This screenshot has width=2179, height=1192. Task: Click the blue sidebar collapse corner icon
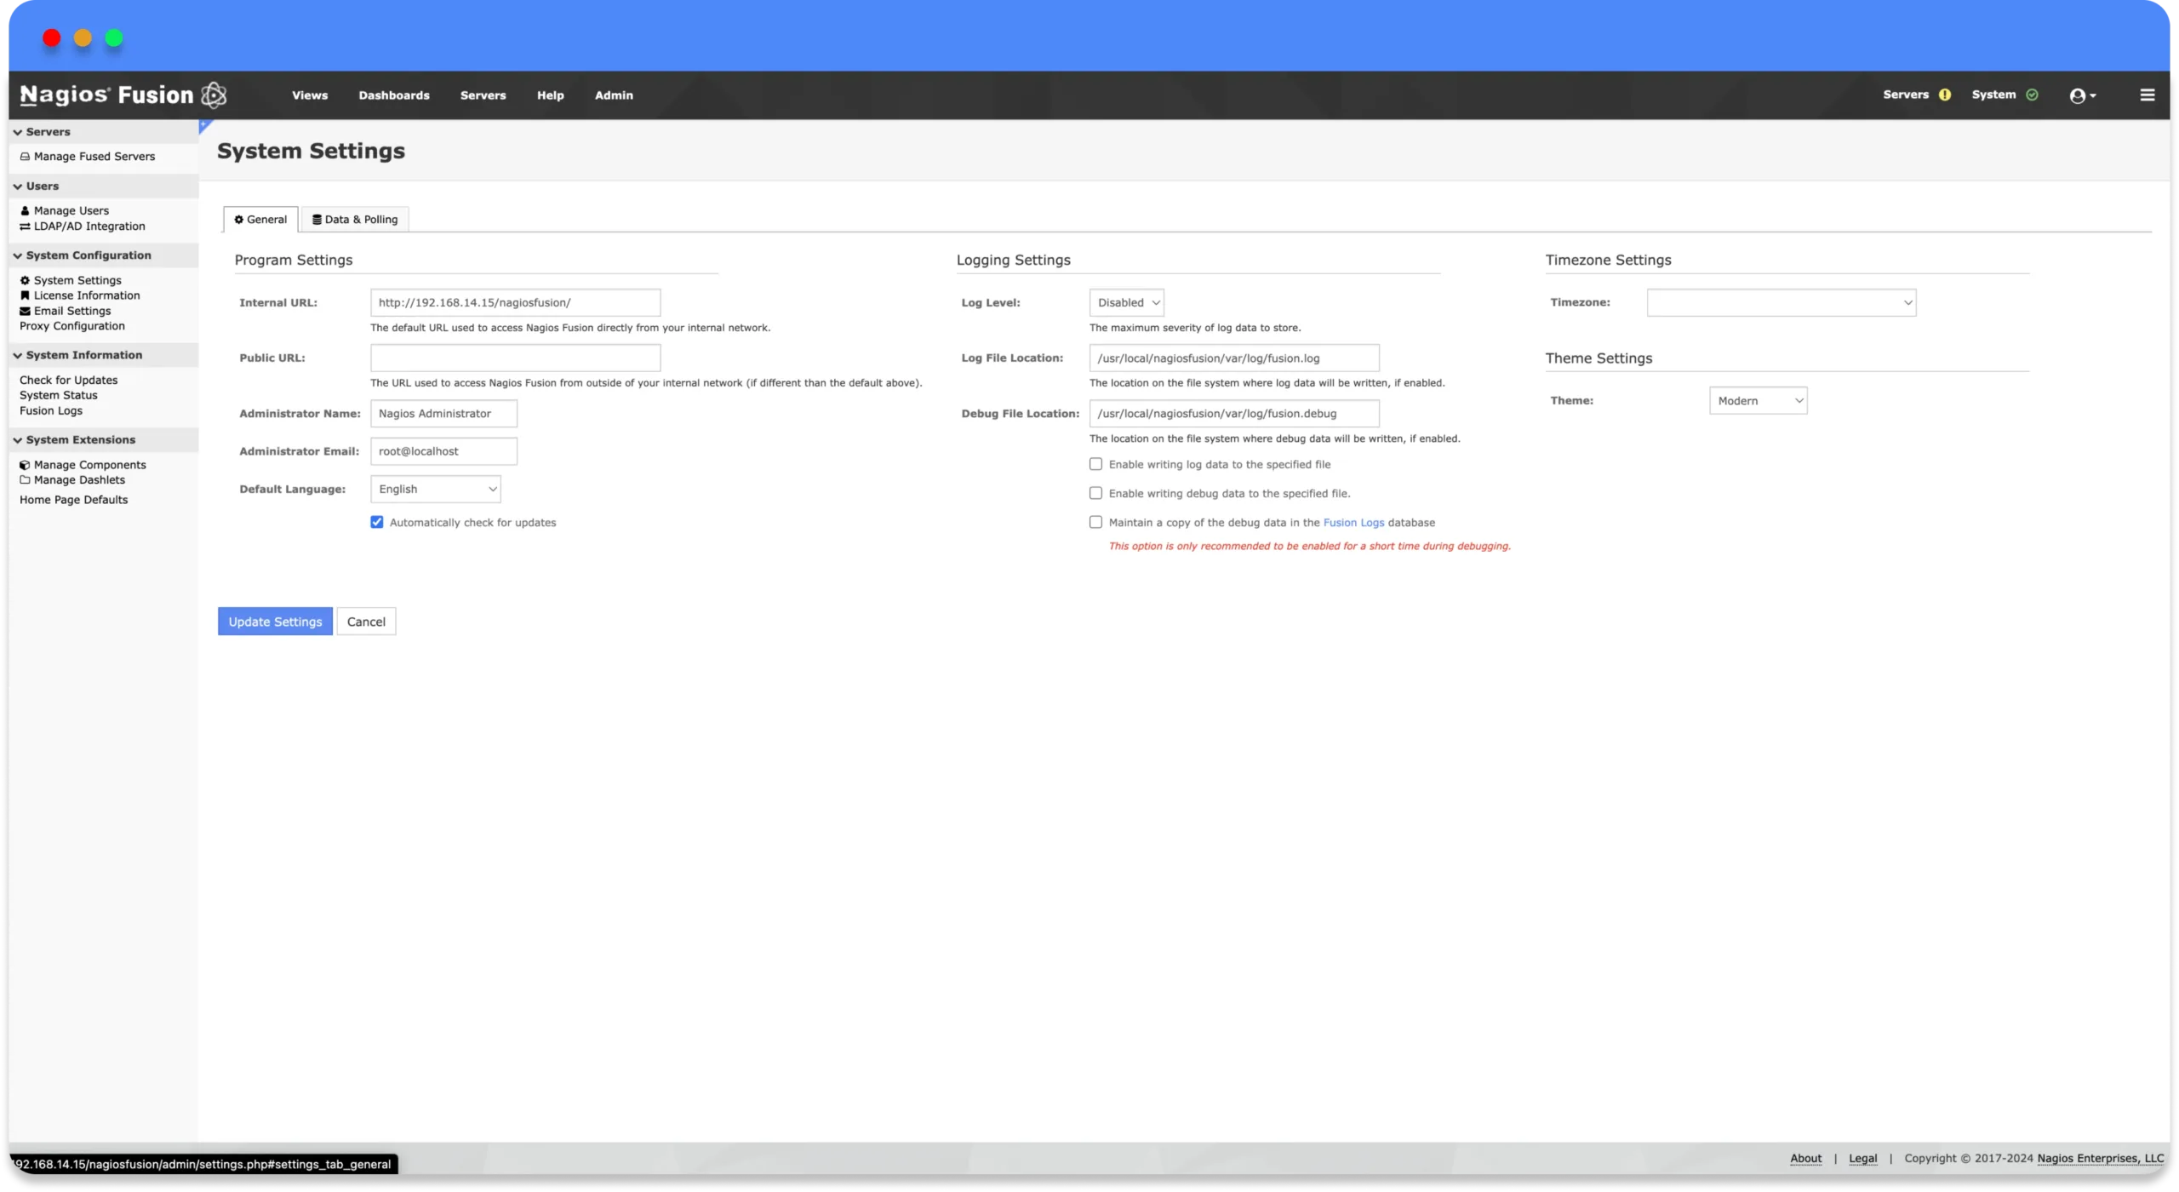204,126
